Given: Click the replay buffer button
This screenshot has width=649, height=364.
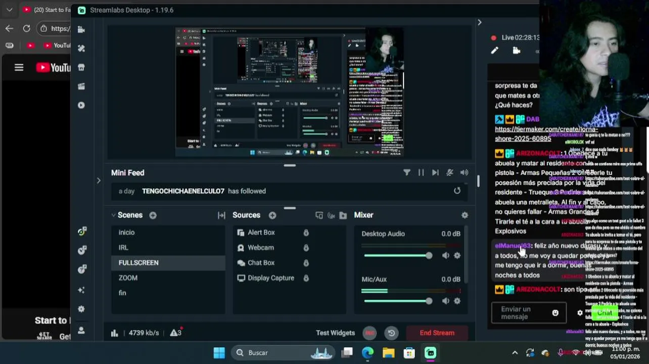Looking at the screenshot, I should 391,333.
